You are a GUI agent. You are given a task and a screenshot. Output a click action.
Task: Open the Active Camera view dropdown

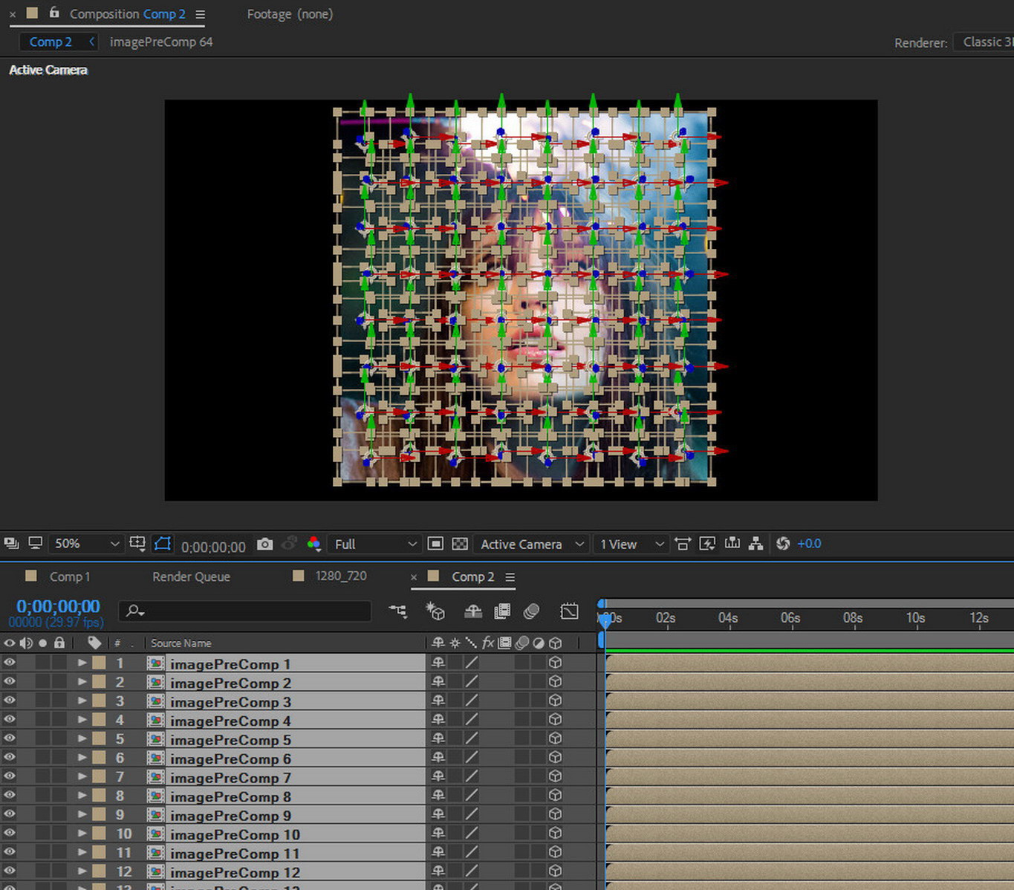pyautogui.click(x=532, y=545)
